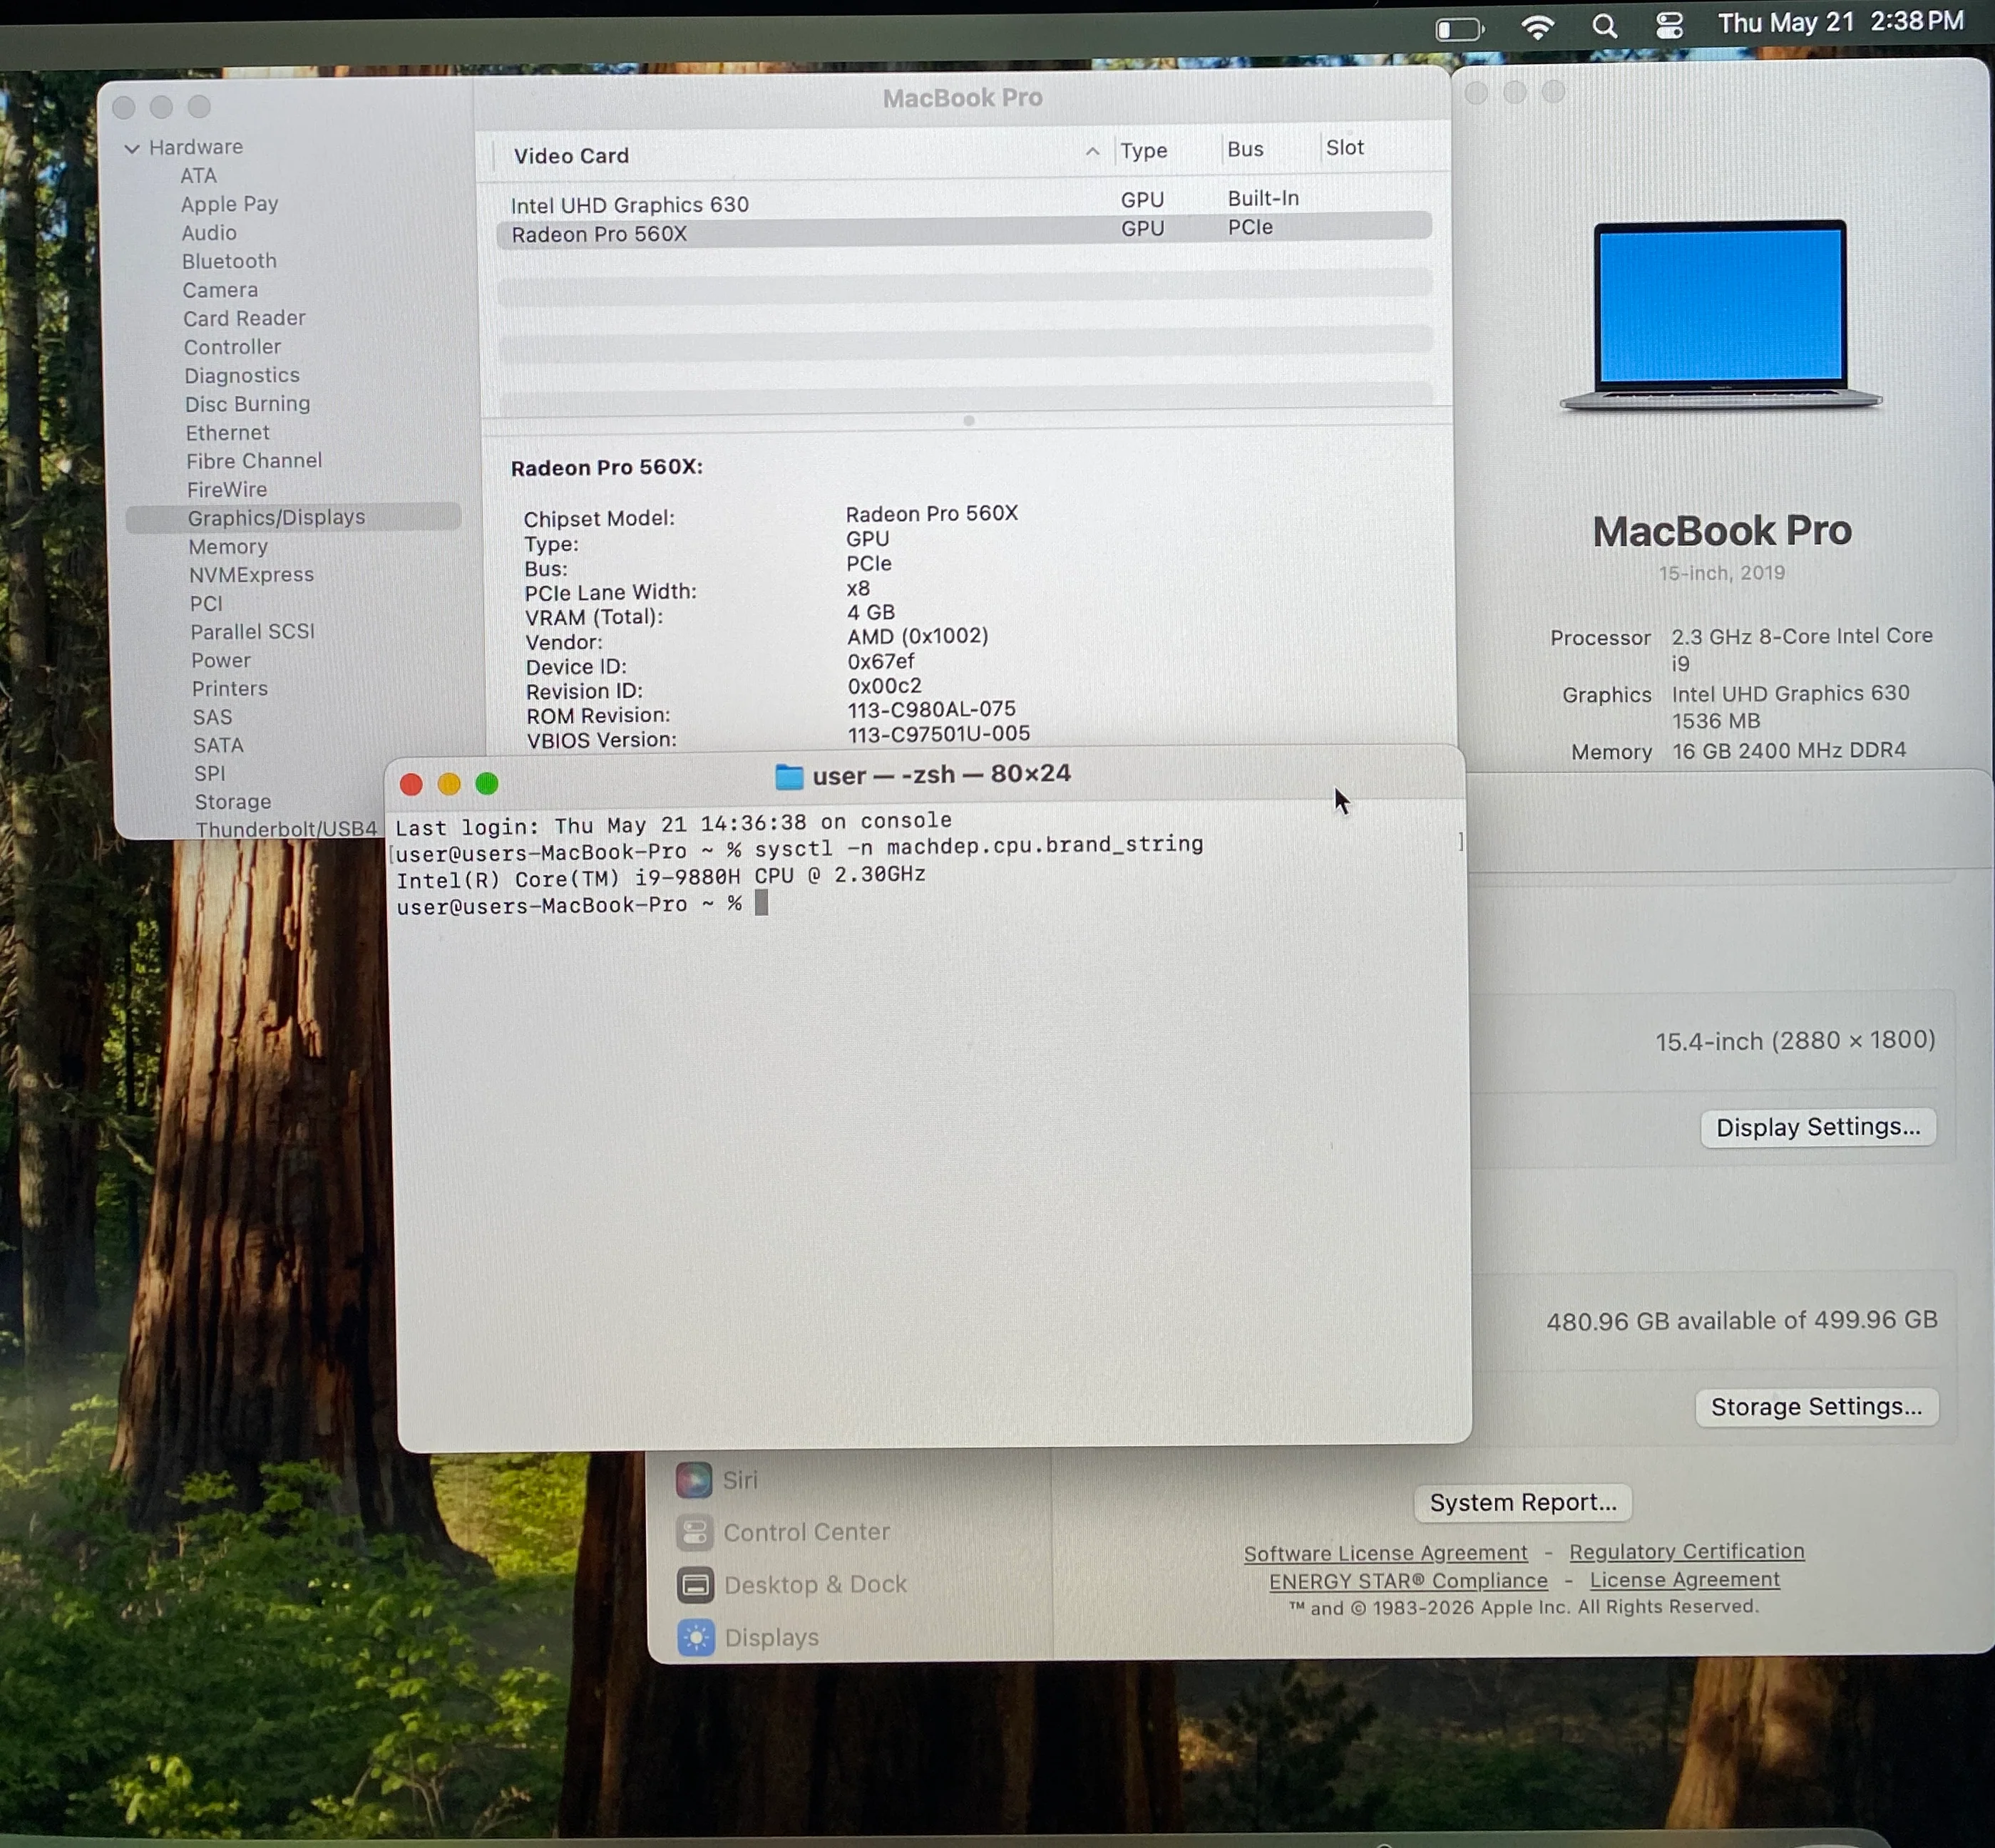Click the 480.96 GB available storage text
This screenshot has width=1995, height=1848.
point(1742,1321)
